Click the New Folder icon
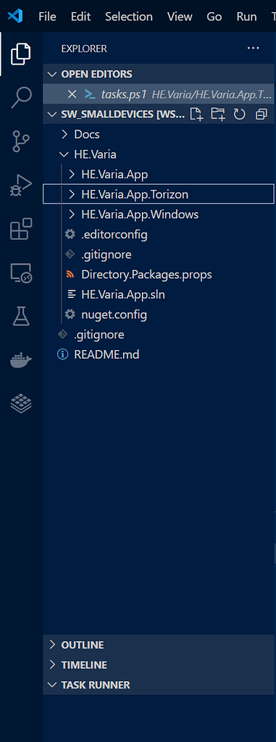Image resolution: width=276 pixels, height=742 pixels. [x=218, y=114]
